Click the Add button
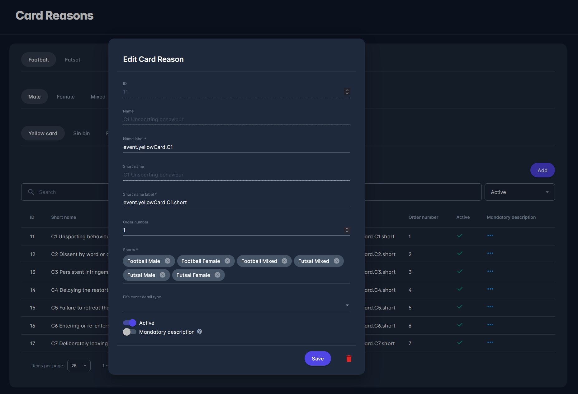 click(542, 170)
